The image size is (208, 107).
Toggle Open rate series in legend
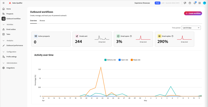click(123, 60)
